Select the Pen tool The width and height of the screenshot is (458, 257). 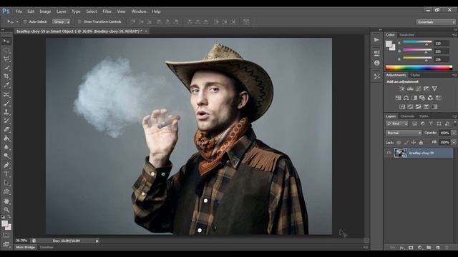point(6,165)
